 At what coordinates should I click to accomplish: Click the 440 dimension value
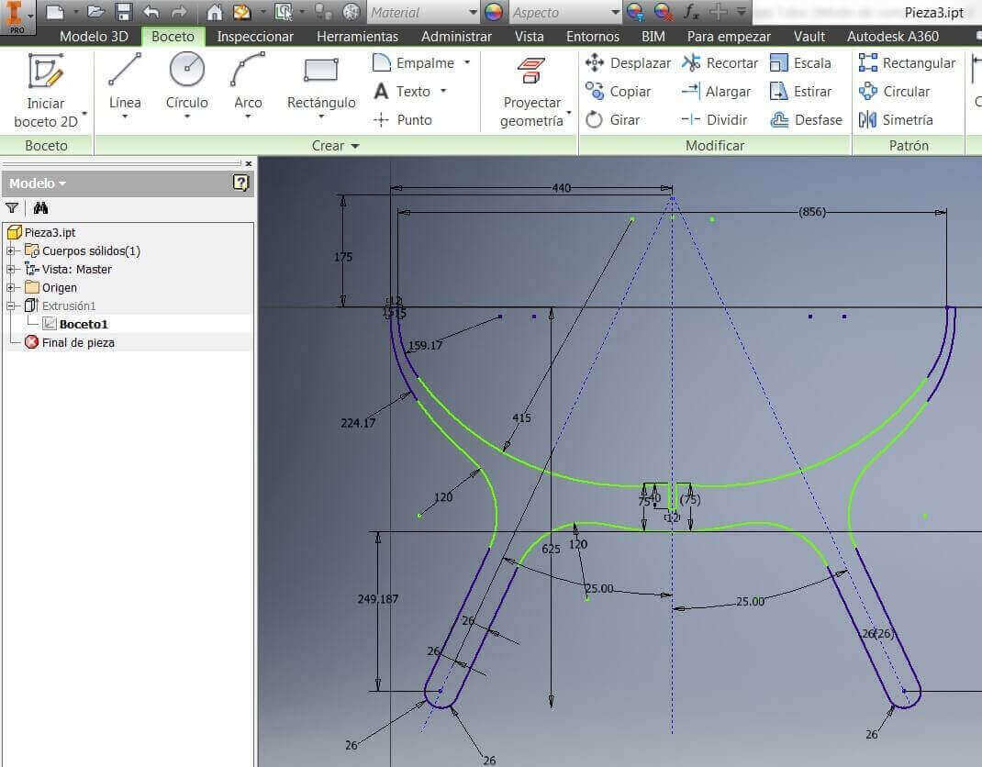coord(561,188)
